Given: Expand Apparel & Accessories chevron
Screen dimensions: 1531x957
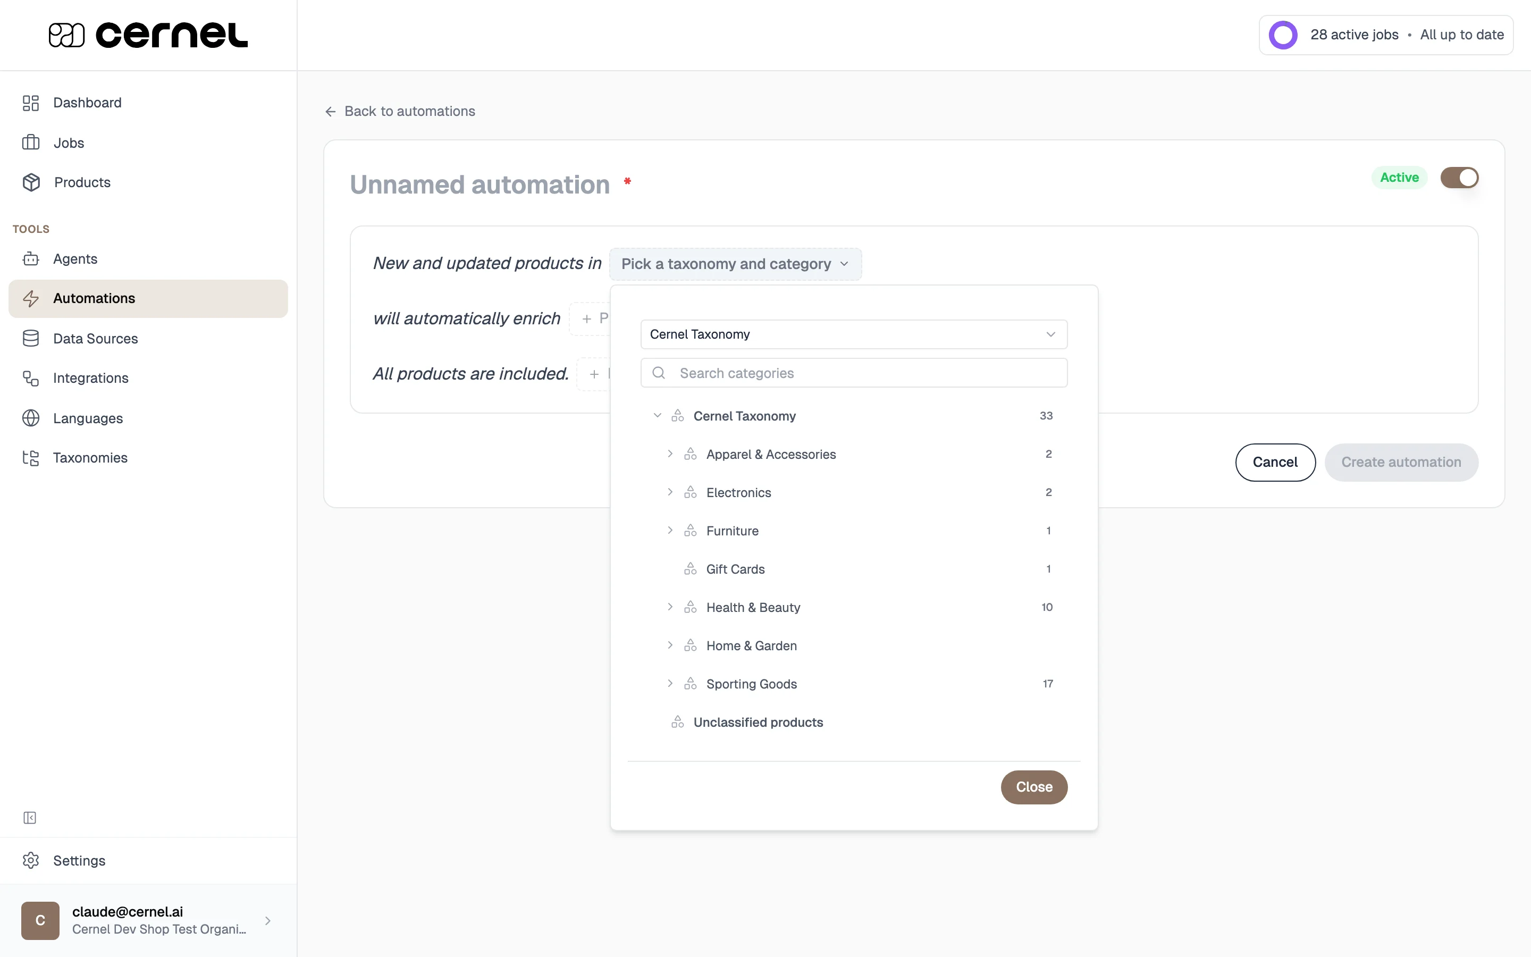Looking at the screenshot, I should pyautogui.click(x=670, y=454).
